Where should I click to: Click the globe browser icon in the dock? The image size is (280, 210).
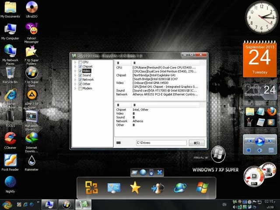(180, 188)
